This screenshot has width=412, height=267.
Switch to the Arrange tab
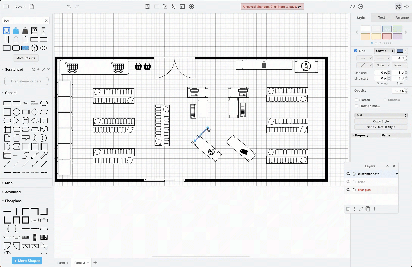click(x=402, y=17)
